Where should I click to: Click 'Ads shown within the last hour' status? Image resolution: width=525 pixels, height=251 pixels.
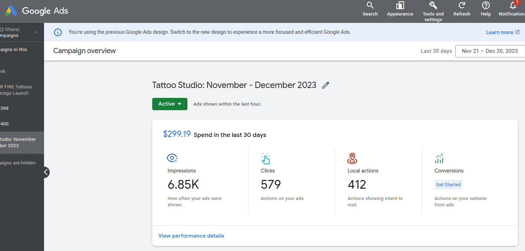(227, 104)
